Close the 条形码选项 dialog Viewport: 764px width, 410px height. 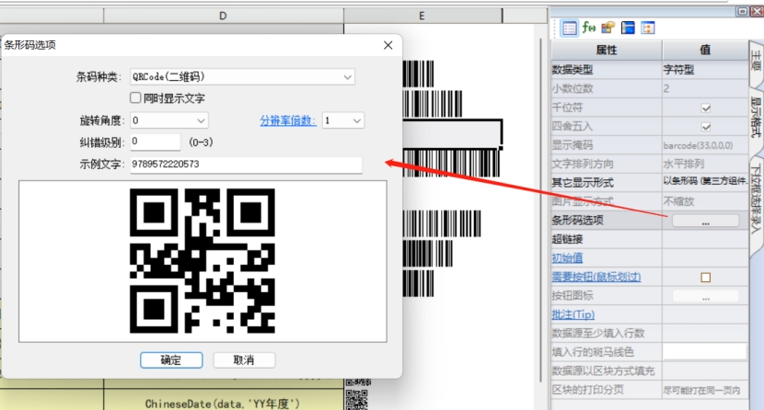388,45
